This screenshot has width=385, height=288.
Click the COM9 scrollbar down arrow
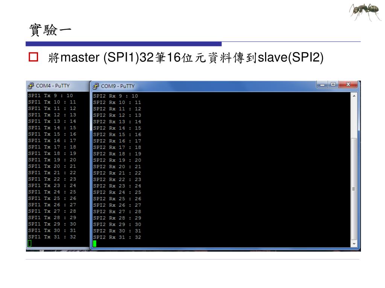(x=354, y=244)
